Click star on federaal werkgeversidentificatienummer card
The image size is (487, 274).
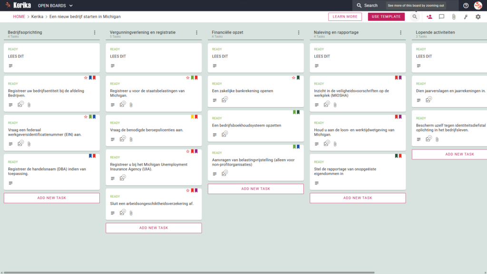click(86, 117)
